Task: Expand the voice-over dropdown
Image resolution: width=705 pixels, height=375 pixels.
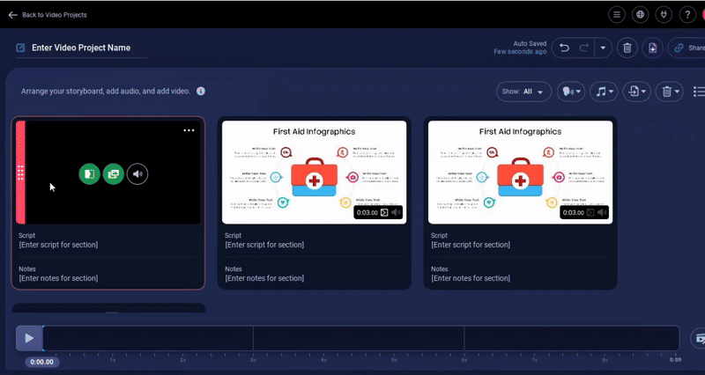Action: point(571,92)
